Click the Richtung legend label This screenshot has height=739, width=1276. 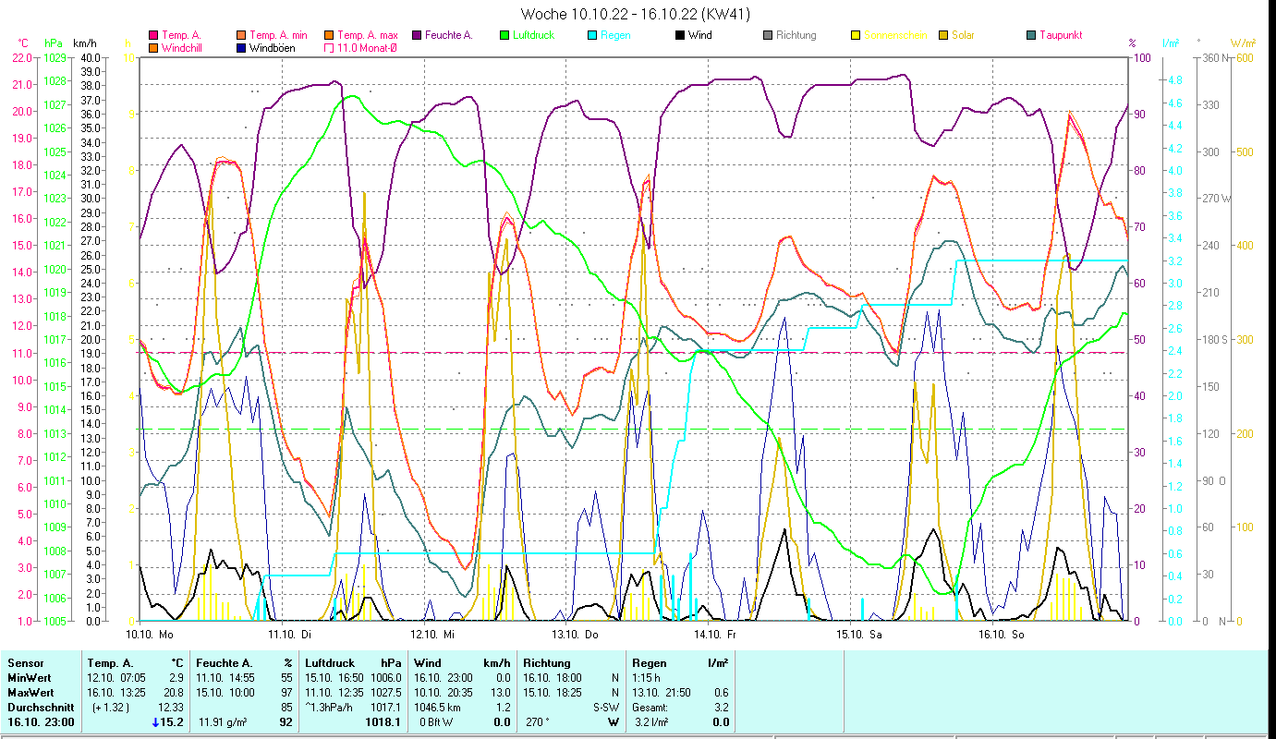click(796, 35)
